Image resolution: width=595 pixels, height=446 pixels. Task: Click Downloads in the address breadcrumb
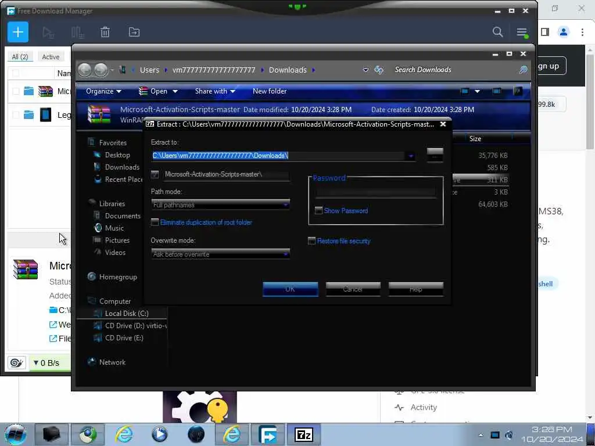point(288,70)
